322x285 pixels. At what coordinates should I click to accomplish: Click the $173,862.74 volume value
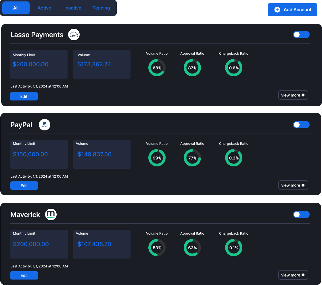94,64
